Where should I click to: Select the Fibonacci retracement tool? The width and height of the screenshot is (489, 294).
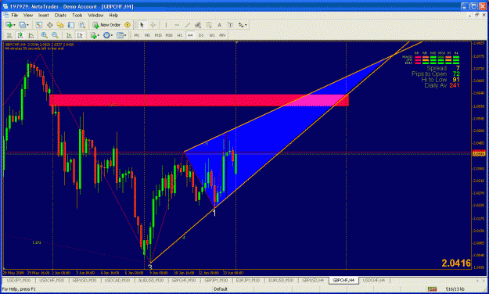coord(208,25)
